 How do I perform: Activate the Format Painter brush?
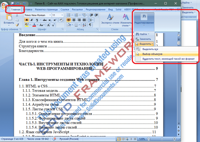[x=17, y=25]
